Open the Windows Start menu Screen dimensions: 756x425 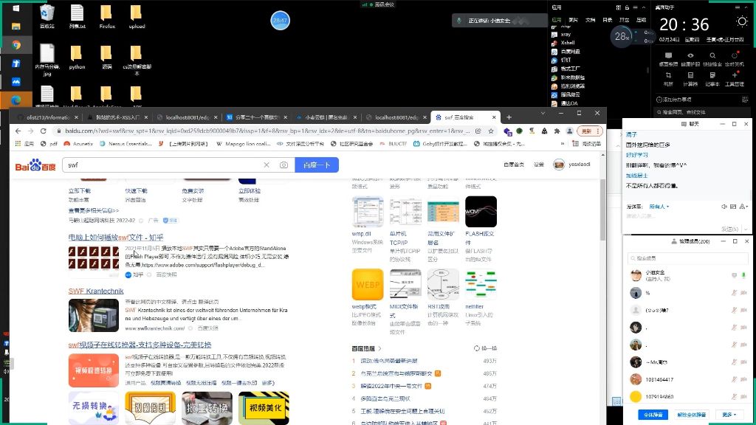click(x=16, y=8)
